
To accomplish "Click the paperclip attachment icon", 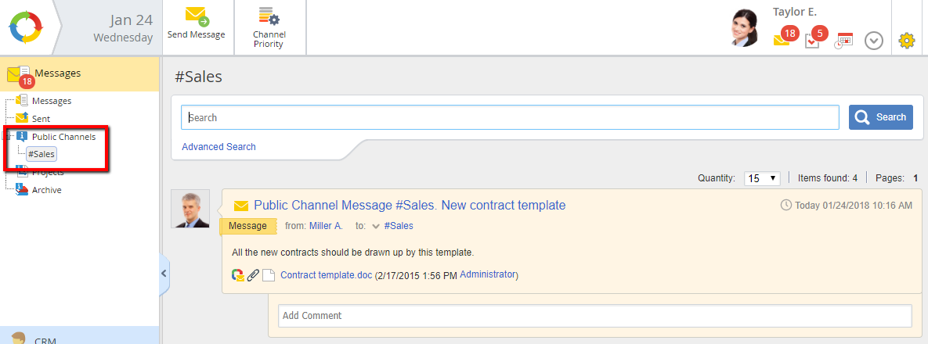I will pyautogui.click(x=253, y=275).
